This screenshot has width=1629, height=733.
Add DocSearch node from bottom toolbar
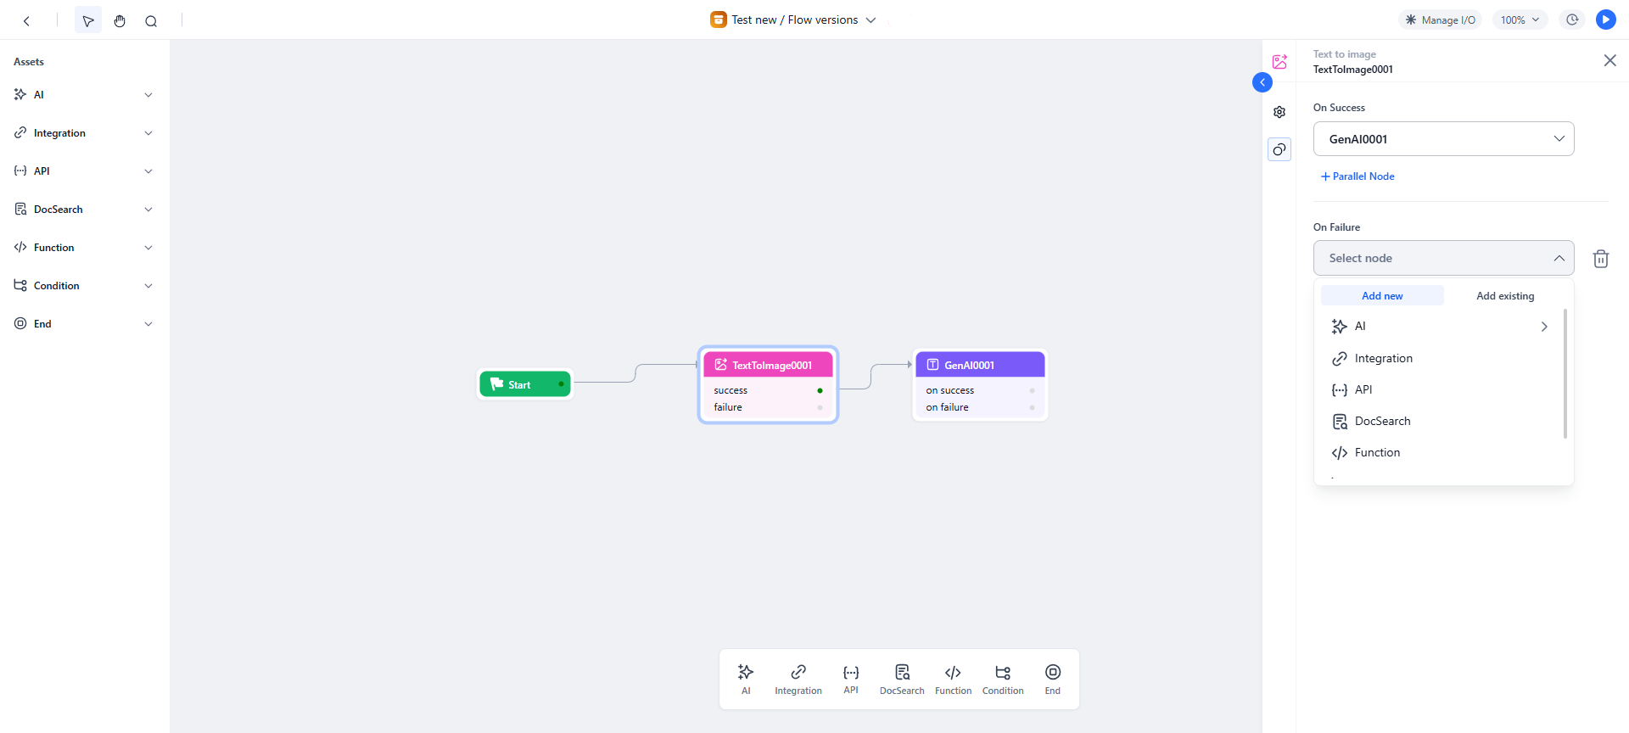point(902,679)
